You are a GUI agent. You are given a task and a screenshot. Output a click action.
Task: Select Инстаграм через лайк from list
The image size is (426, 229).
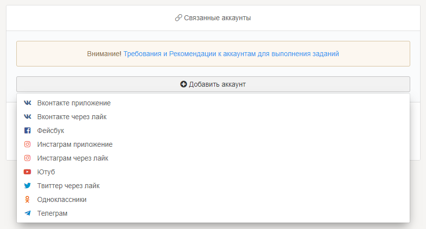pos(73,159)
